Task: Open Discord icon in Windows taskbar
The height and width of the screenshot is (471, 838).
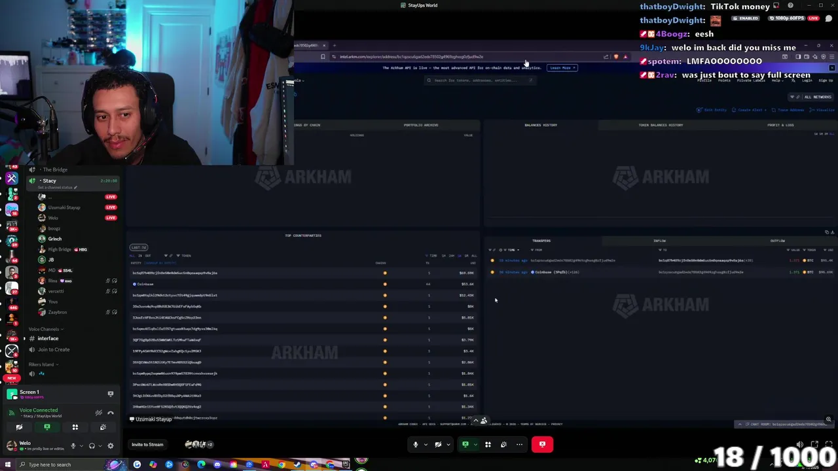Action: click(x=217, y=465)
